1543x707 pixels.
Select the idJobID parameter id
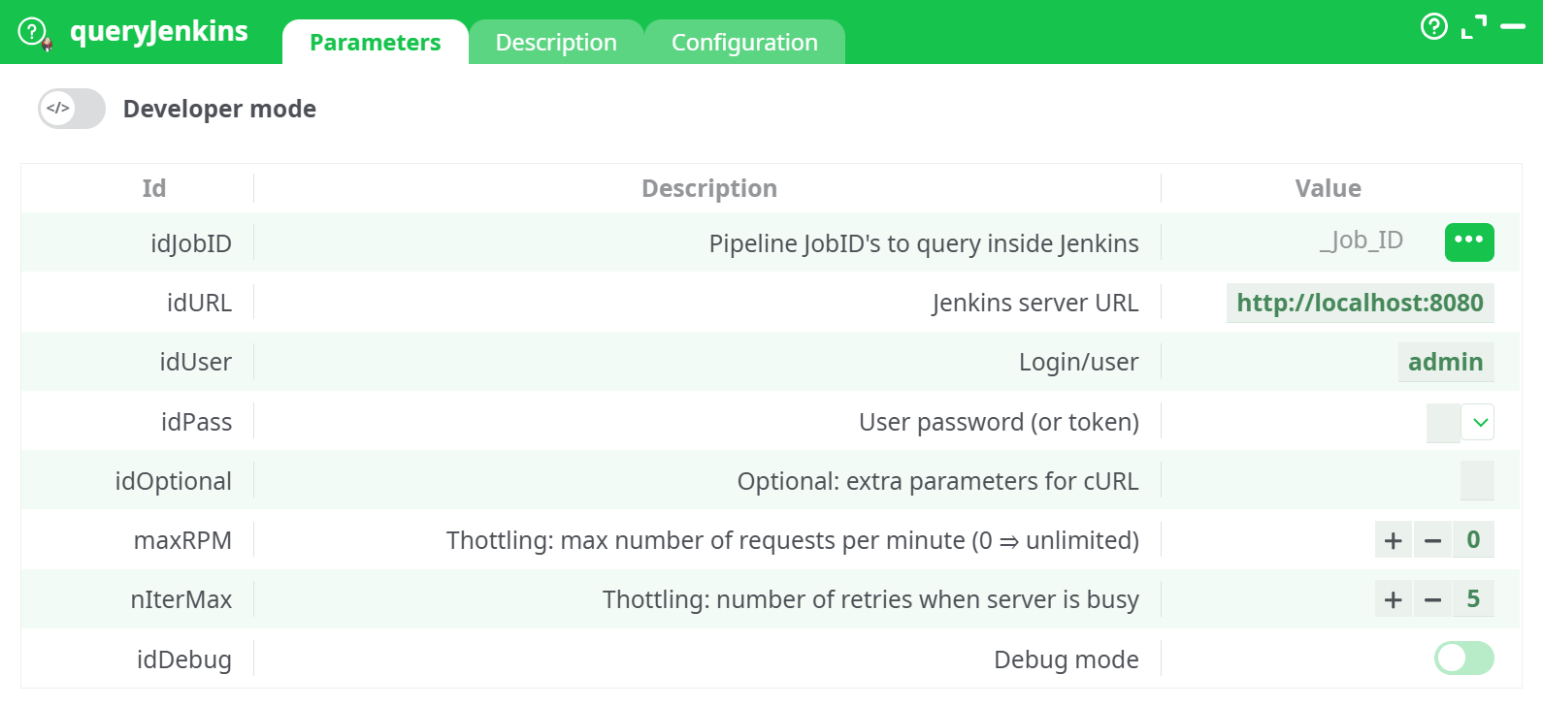191,243
